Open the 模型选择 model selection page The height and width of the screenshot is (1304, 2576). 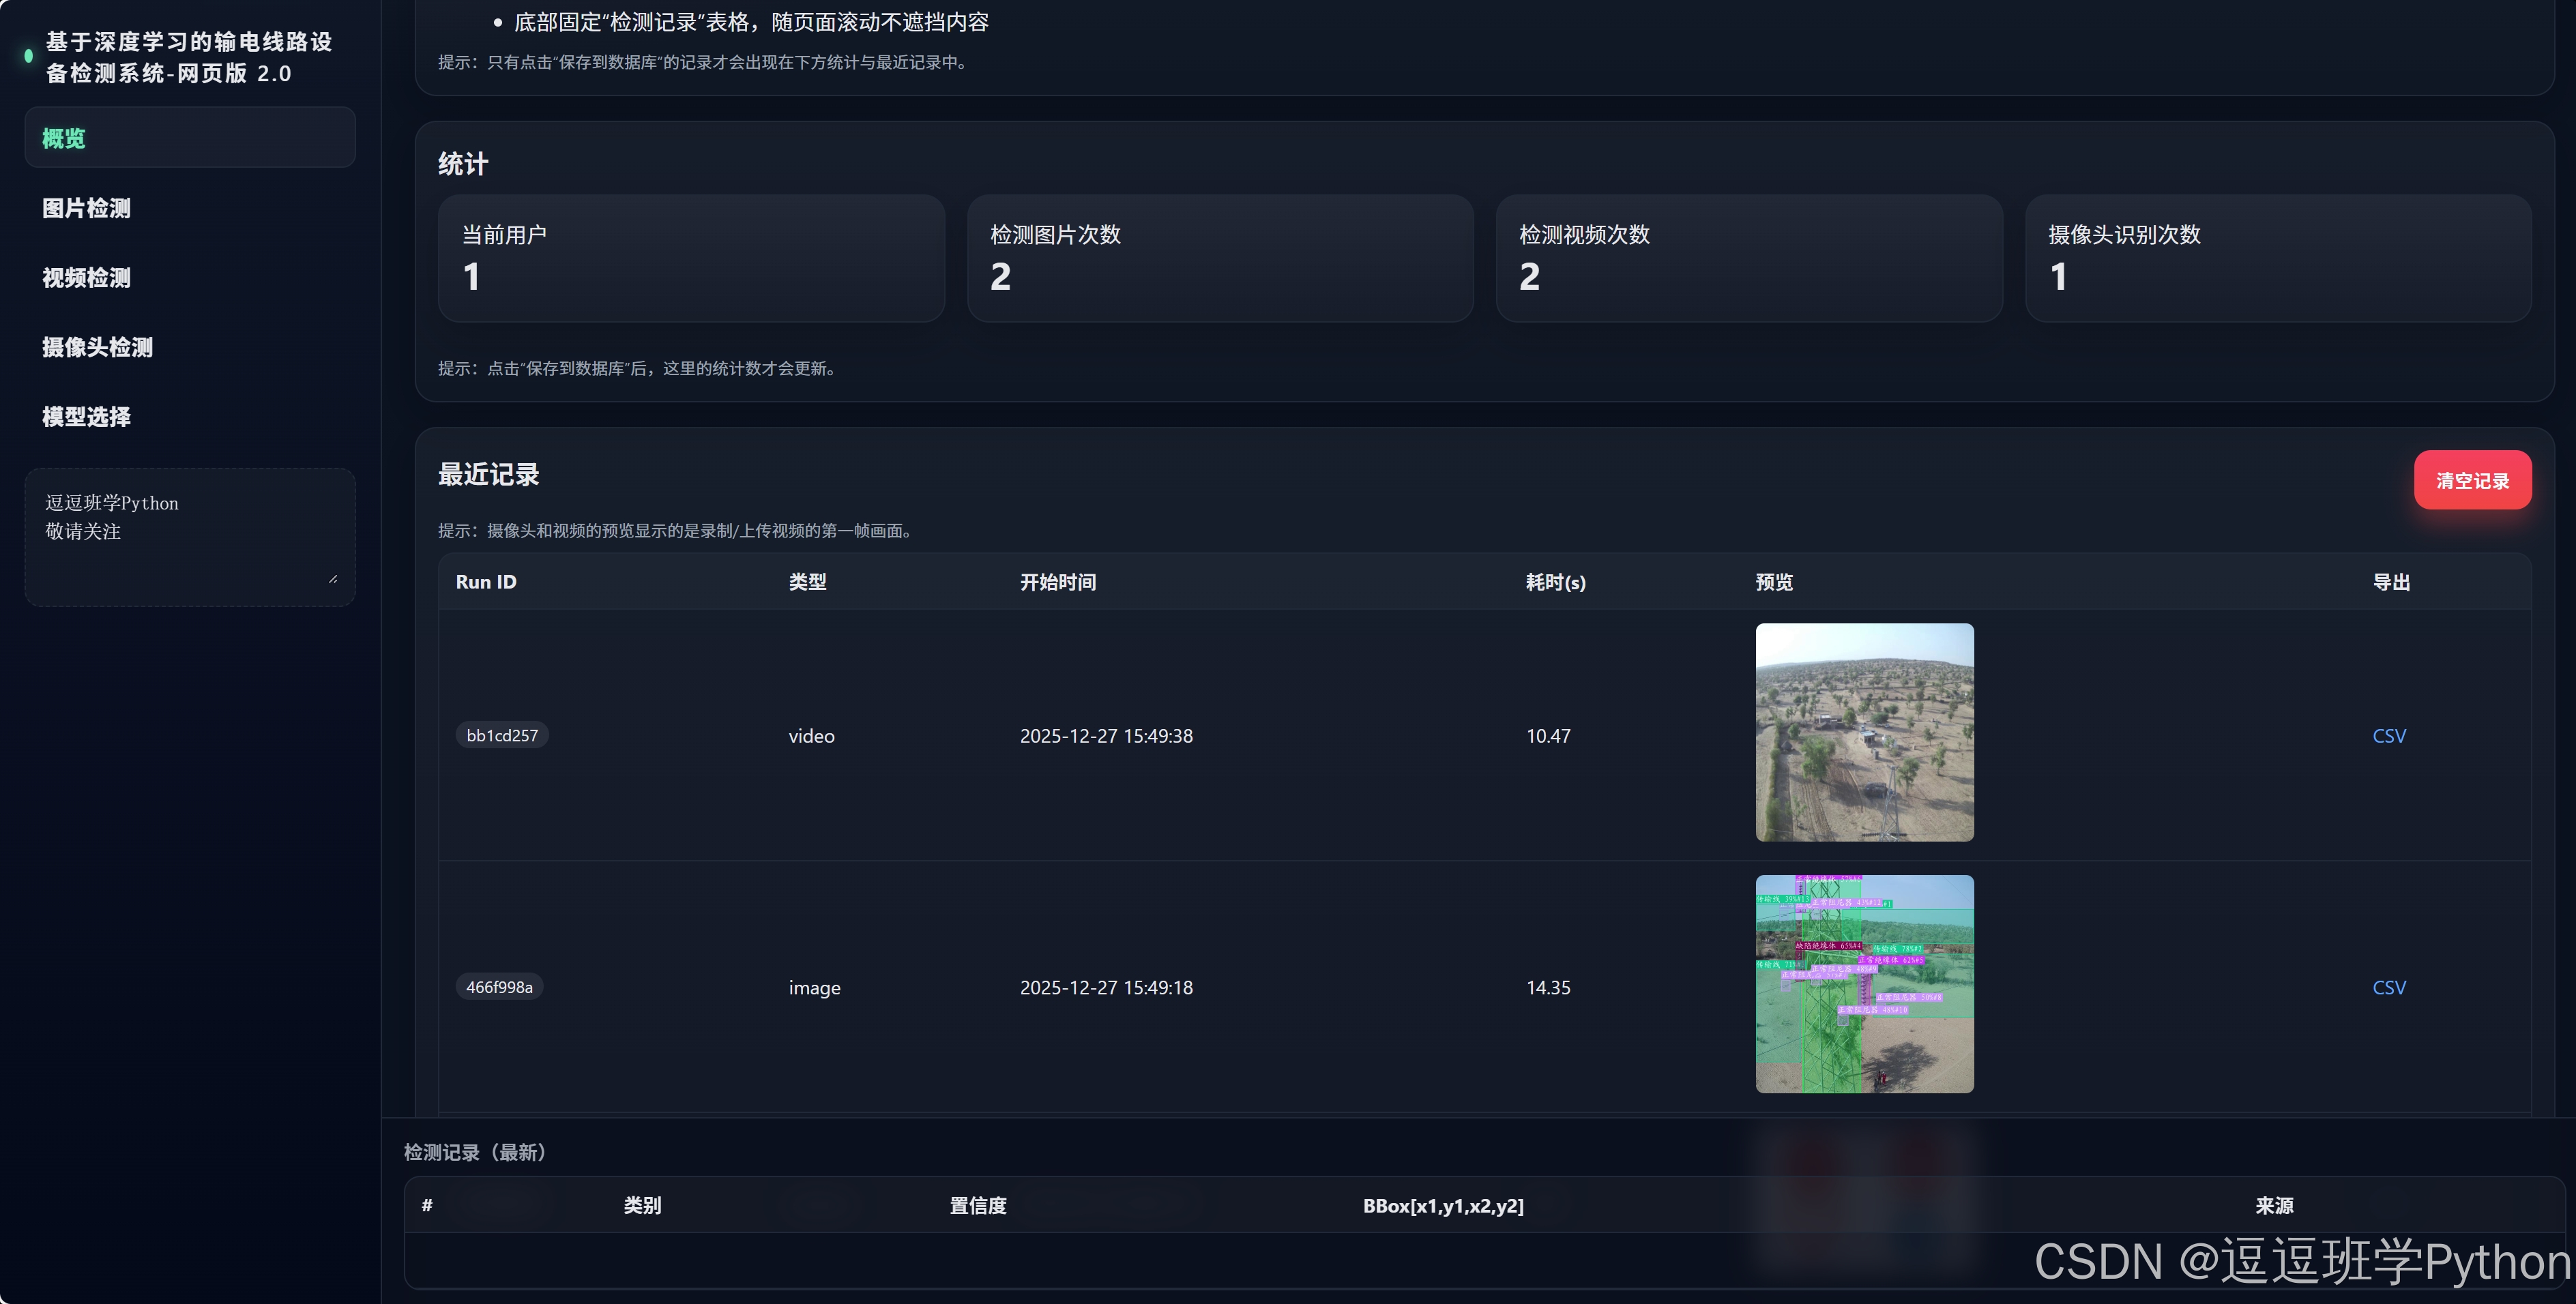87,417
